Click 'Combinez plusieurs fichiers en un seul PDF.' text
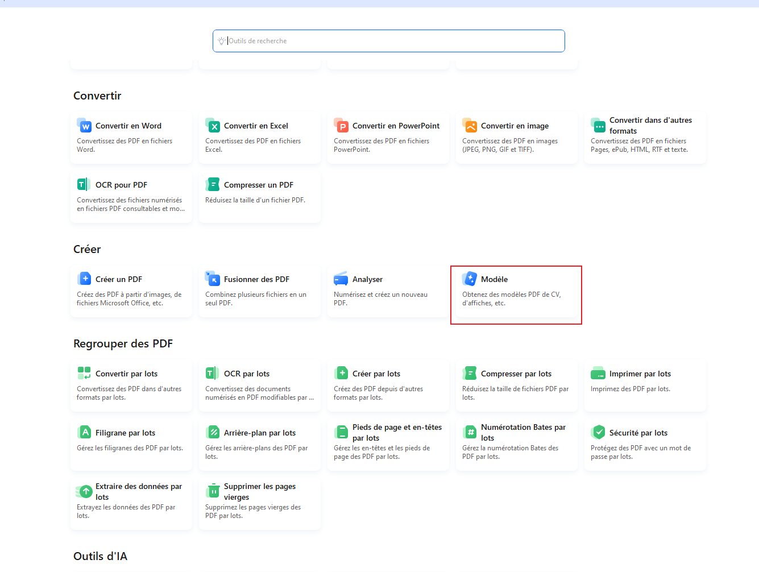 pyautogui.click(x=256, y=299)
